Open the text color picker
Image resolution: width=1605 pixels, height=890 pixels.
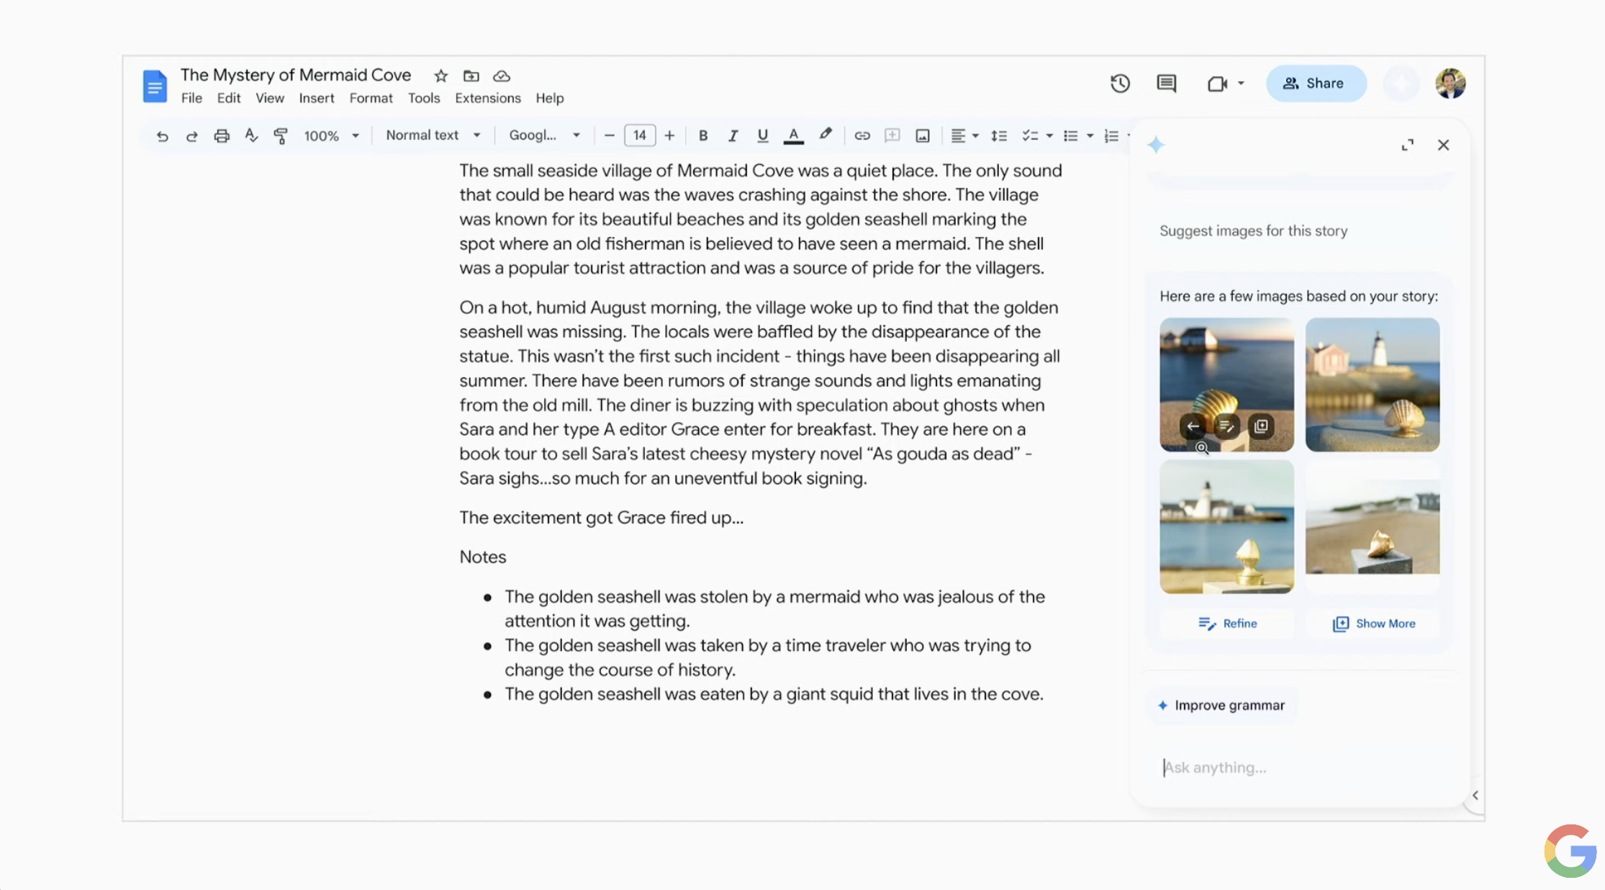coord(793,135)
